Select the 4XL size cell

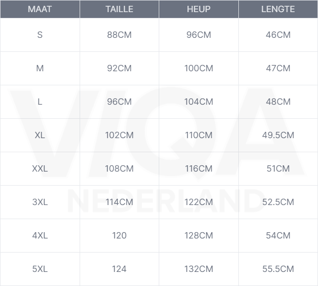coord(40,236)
